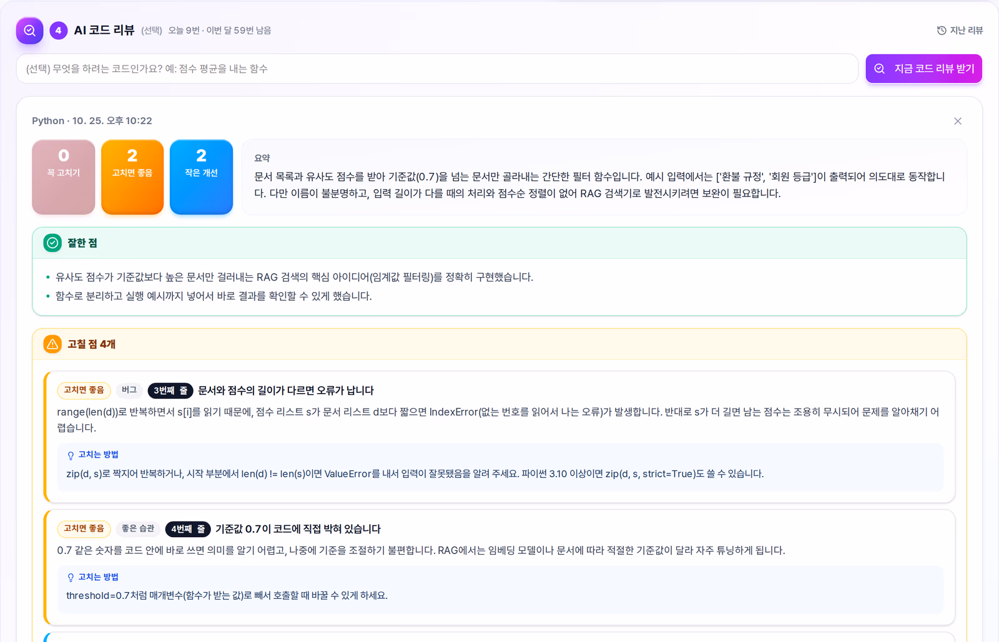Click the 버그 category tag

(129, 390)
